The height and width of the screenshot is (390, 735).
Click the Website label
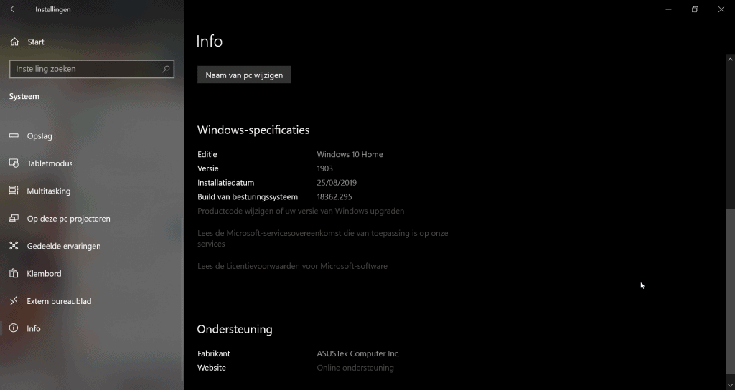pos(212,368)
